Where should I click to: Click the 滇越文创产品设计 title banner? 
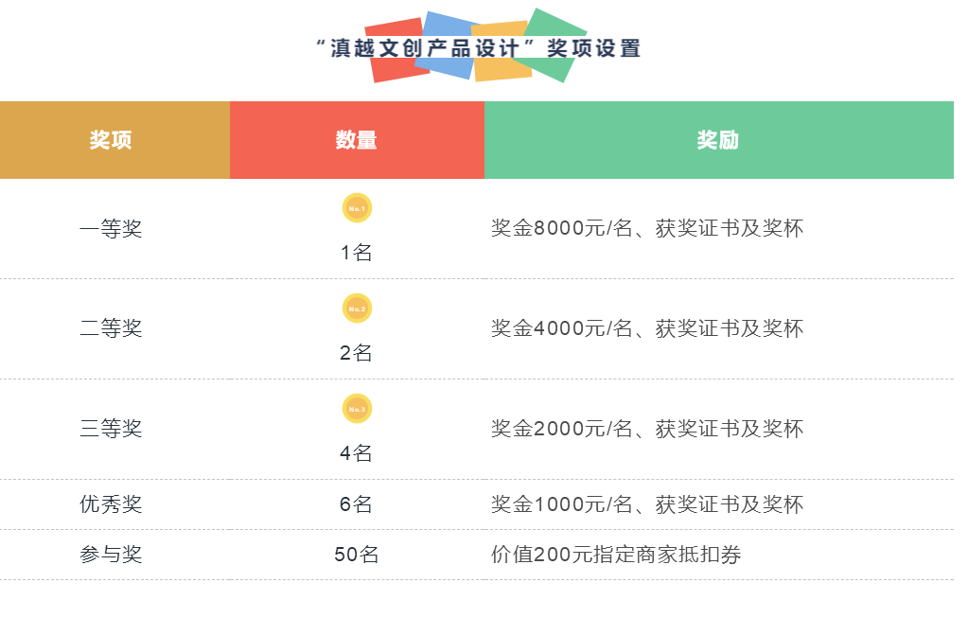coord(479,47)
